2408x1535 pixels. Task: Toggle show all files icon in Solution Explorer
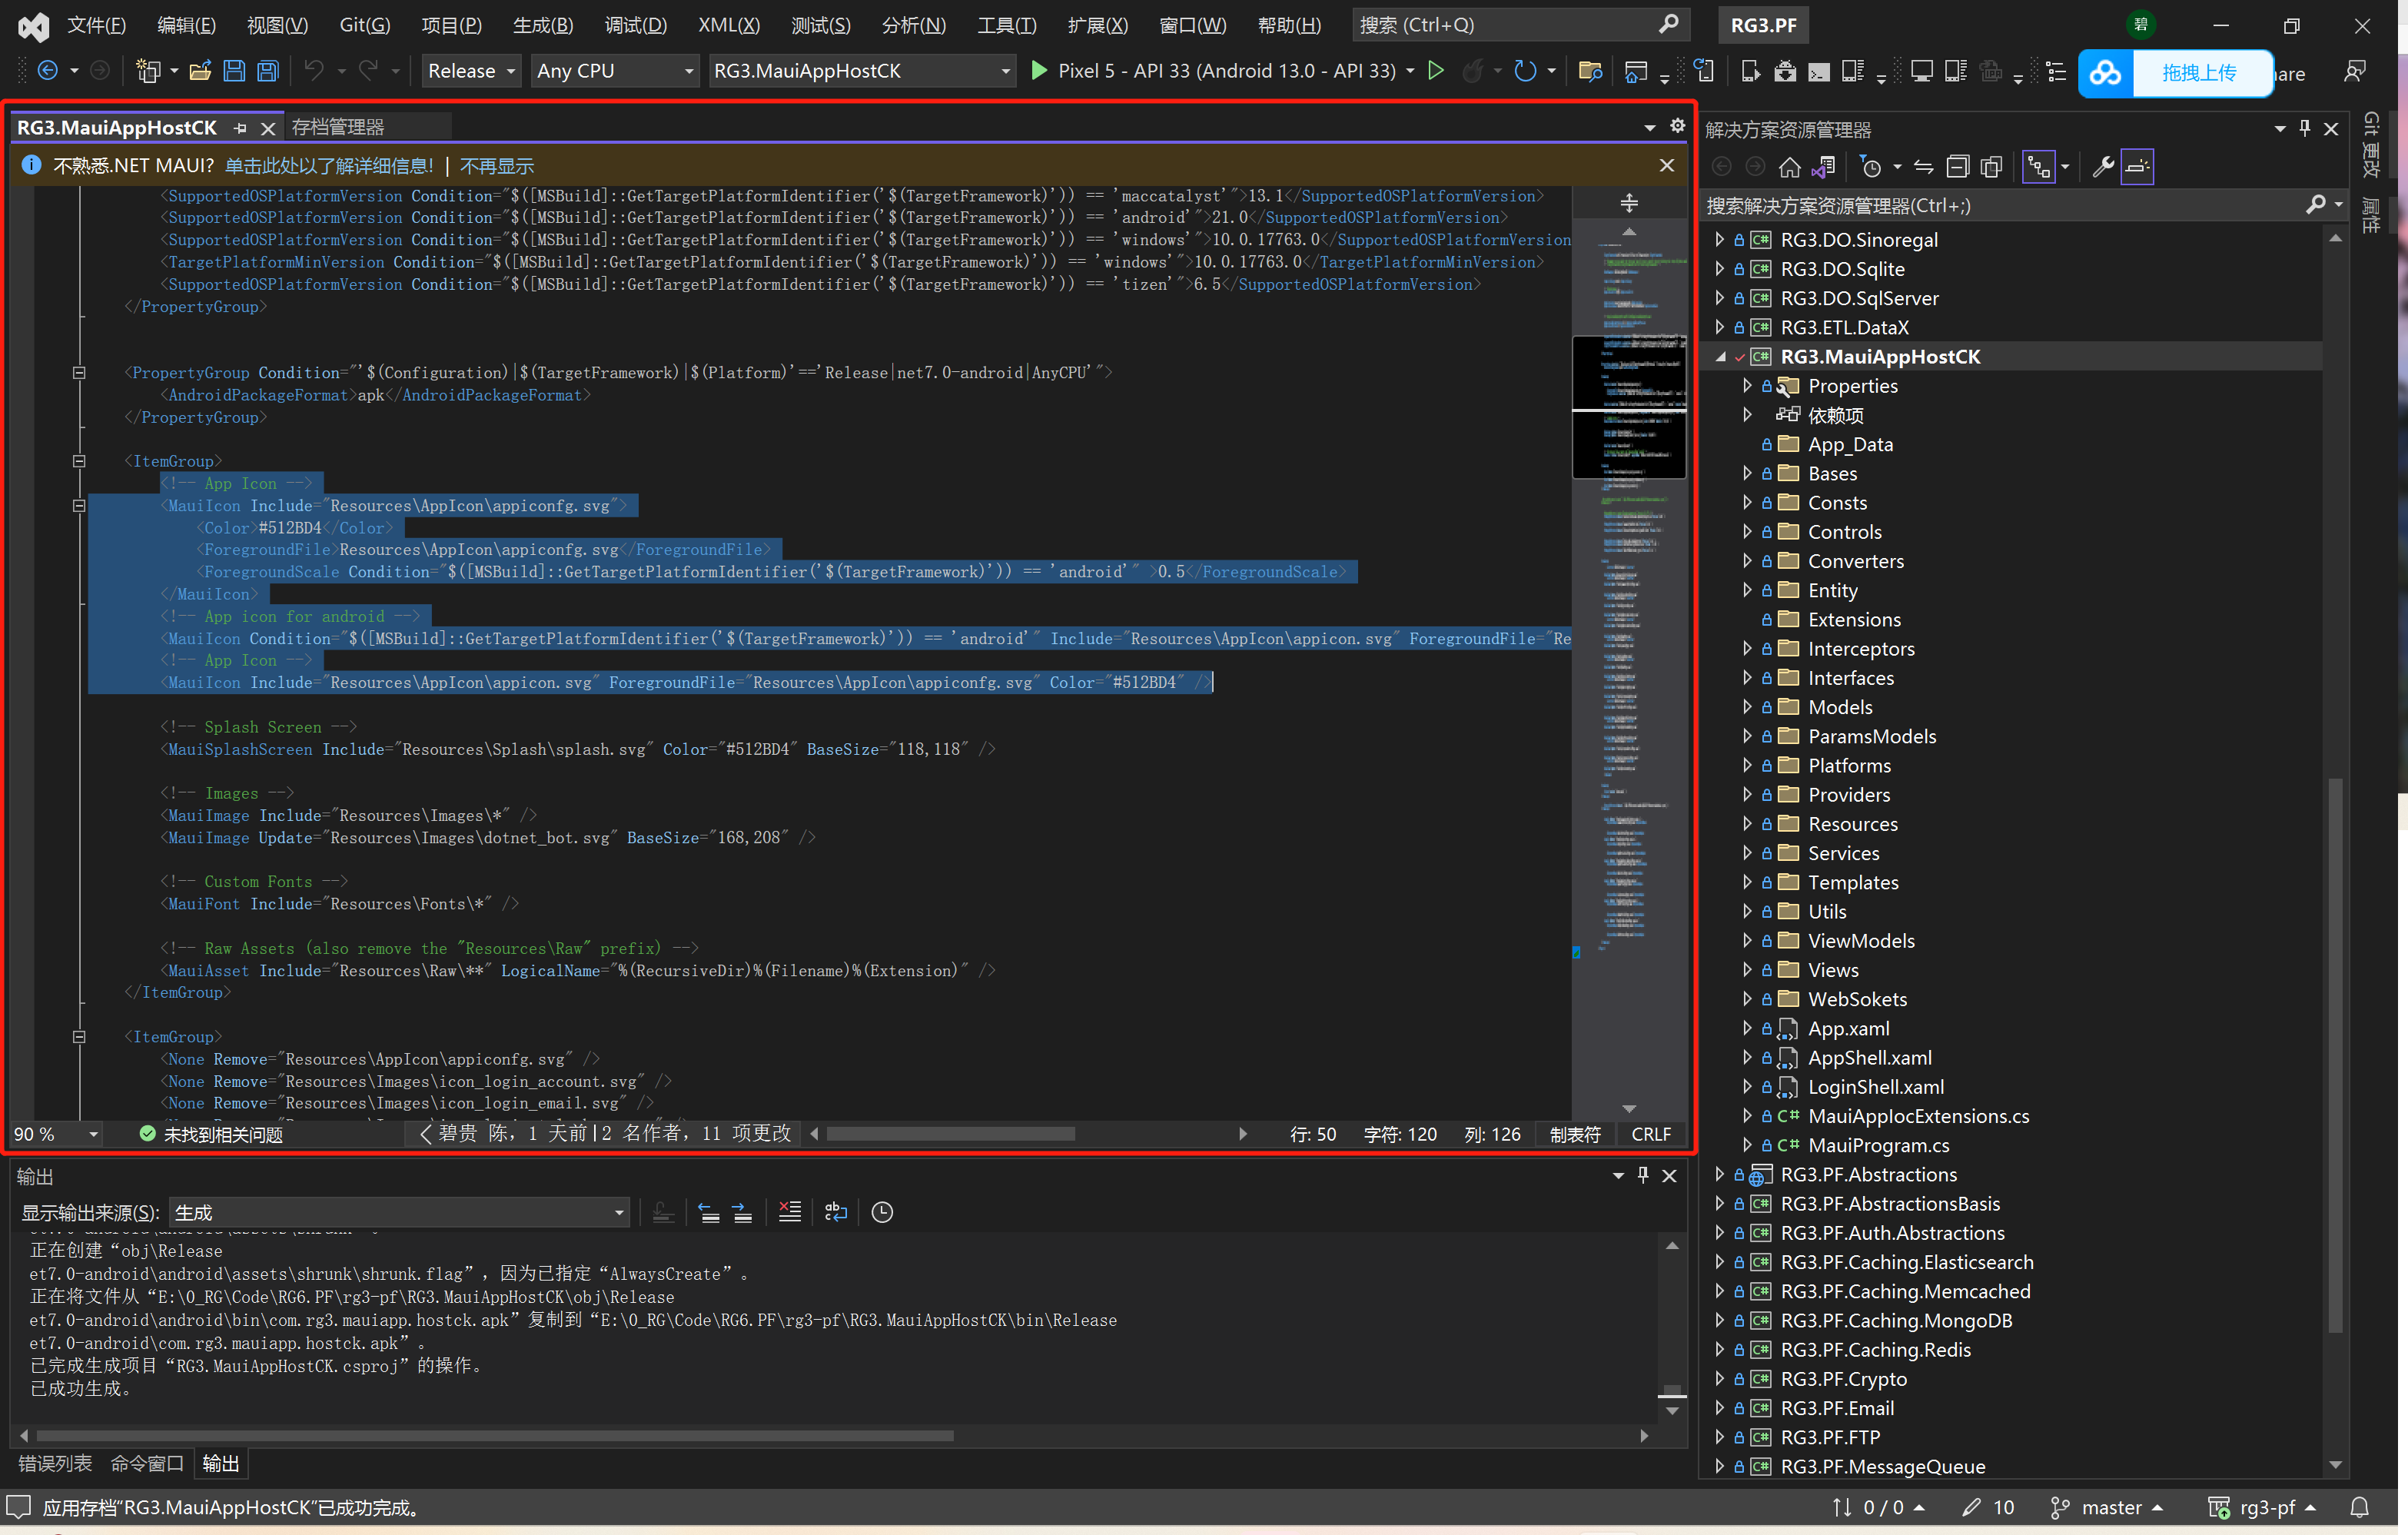coord(1991,167)
